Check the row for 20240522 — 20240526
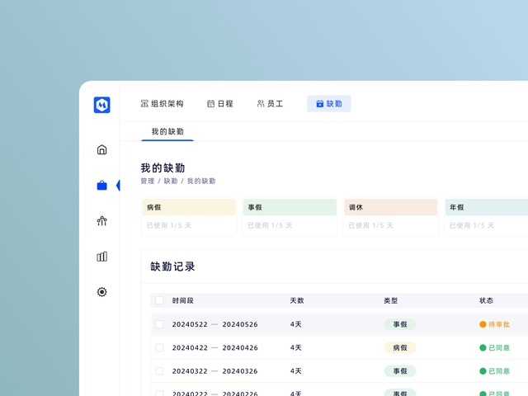Image resolution: width=528 pixels, height=396 pixels. point(159,324)
